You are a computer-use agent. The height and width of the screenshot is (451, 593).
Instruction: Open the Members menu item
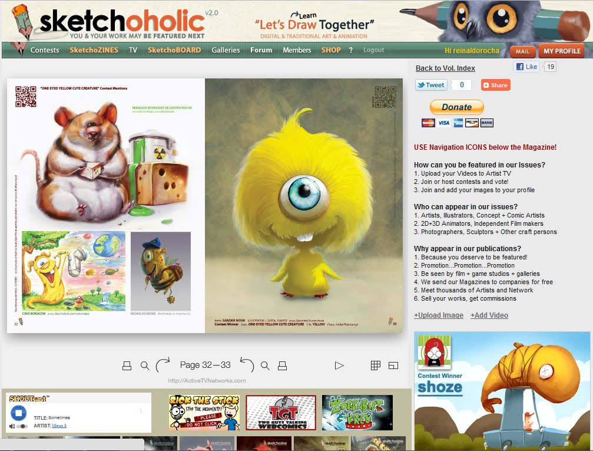click(x=297, y=50)
